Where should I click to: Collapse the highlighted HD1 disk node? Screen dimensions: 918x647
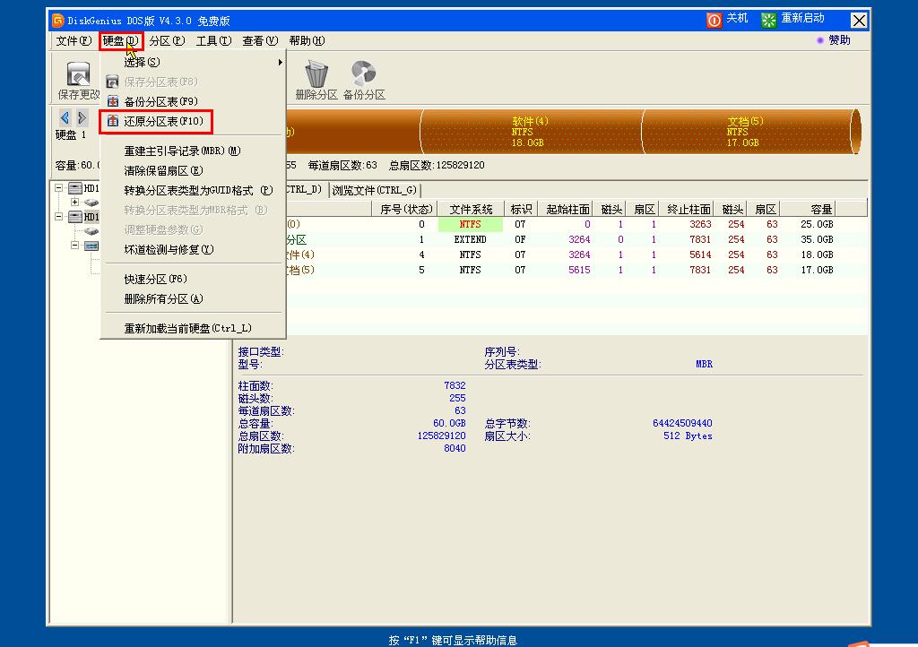tap(58, 217)
